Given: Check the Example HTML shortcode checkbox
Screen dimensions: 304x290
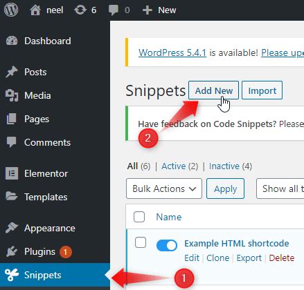Looking at the screenshot, I should [x=141, y=242].
